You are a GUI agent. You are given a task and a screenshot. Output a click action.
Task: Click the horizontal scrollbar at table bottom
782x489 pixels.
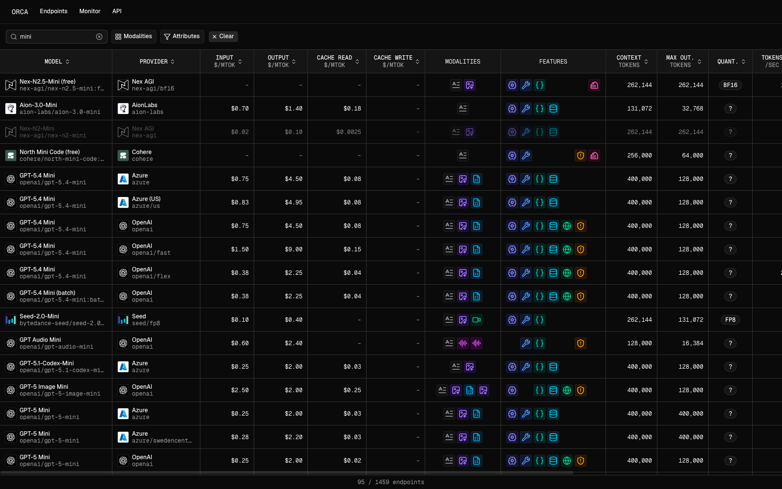point(287,473)
